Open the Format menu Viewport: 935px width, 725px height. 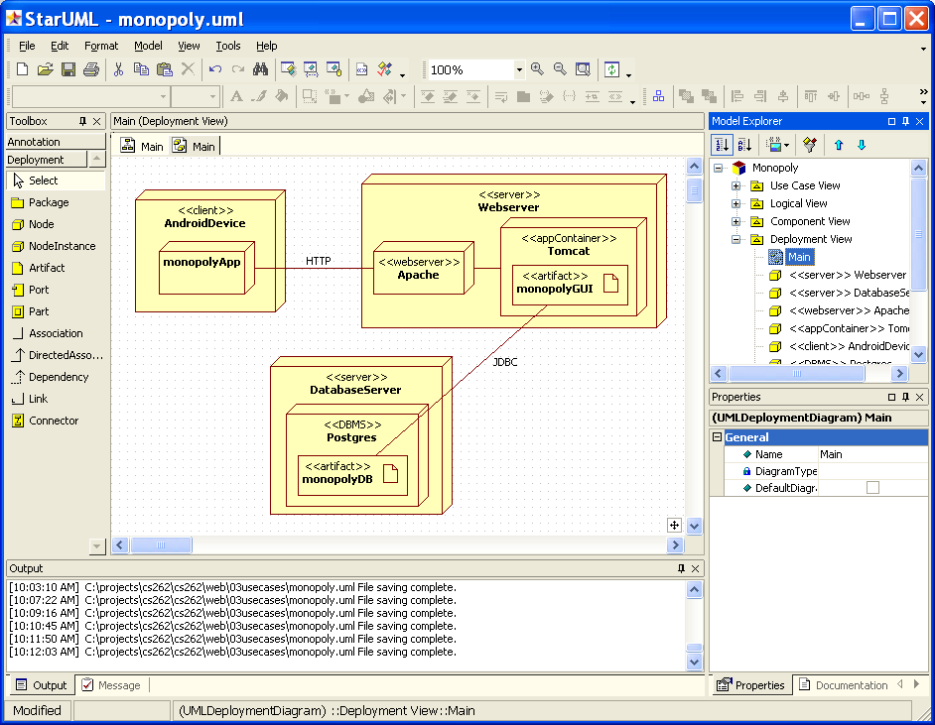tap(101, 46)
